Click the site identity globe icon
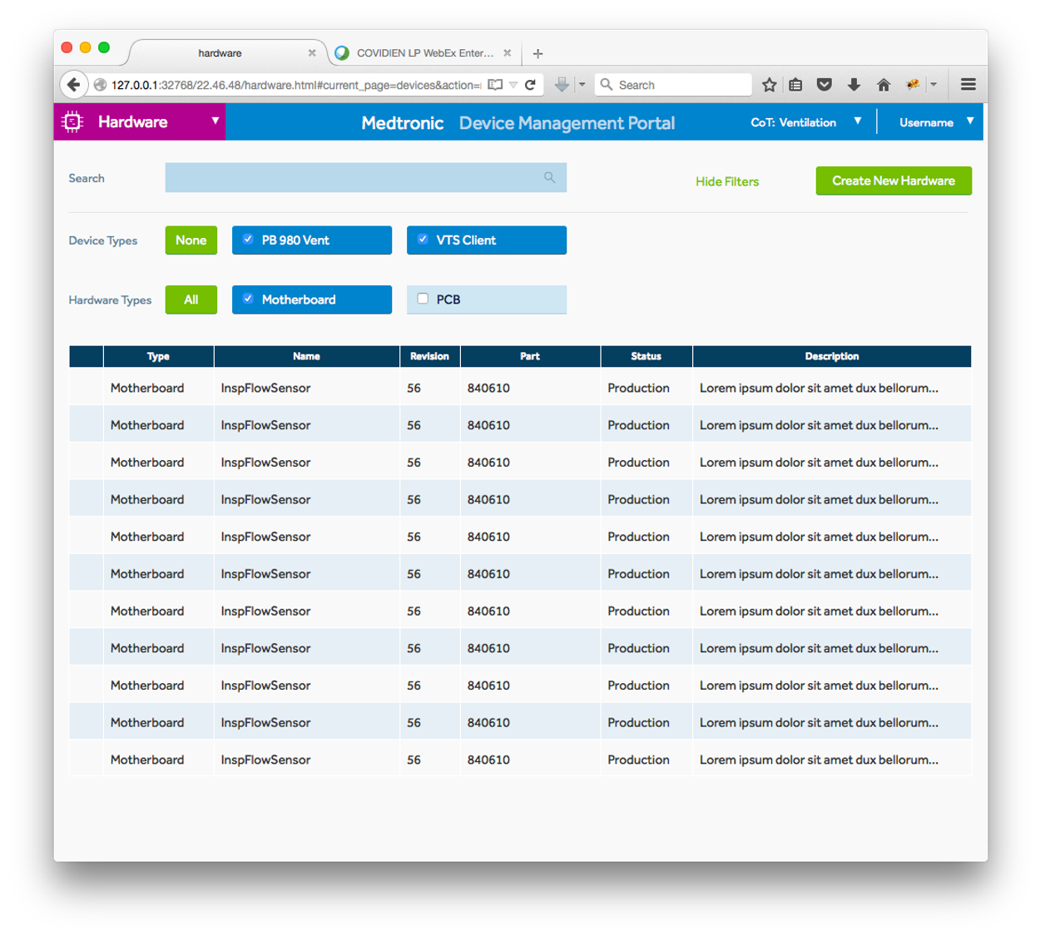Screen dimensions: 1040x936 (x=100, y=85)
